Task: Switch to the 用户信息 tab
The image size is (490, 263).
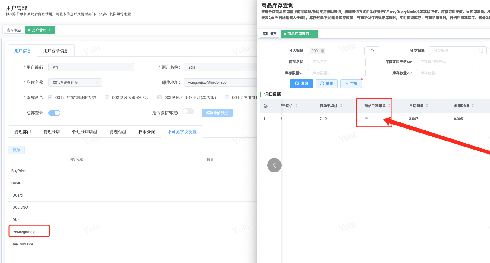Action: pos(23,51)
